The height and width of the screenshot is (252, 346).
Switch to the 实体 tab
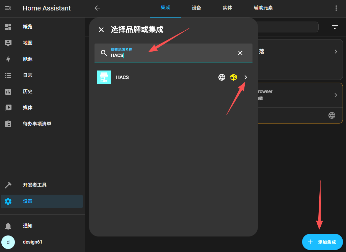coord(228,8)
